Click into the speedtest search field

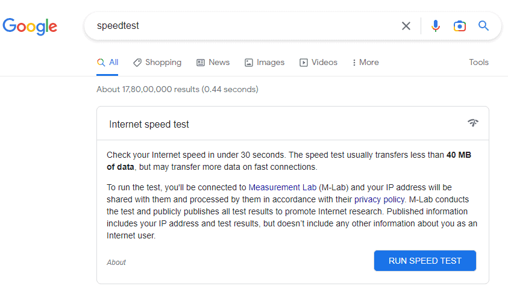pos(246,25)
